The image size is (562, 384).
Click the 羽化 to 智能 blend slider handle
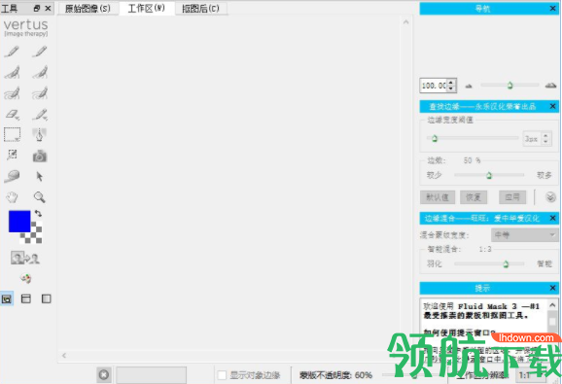pos(506,264)
